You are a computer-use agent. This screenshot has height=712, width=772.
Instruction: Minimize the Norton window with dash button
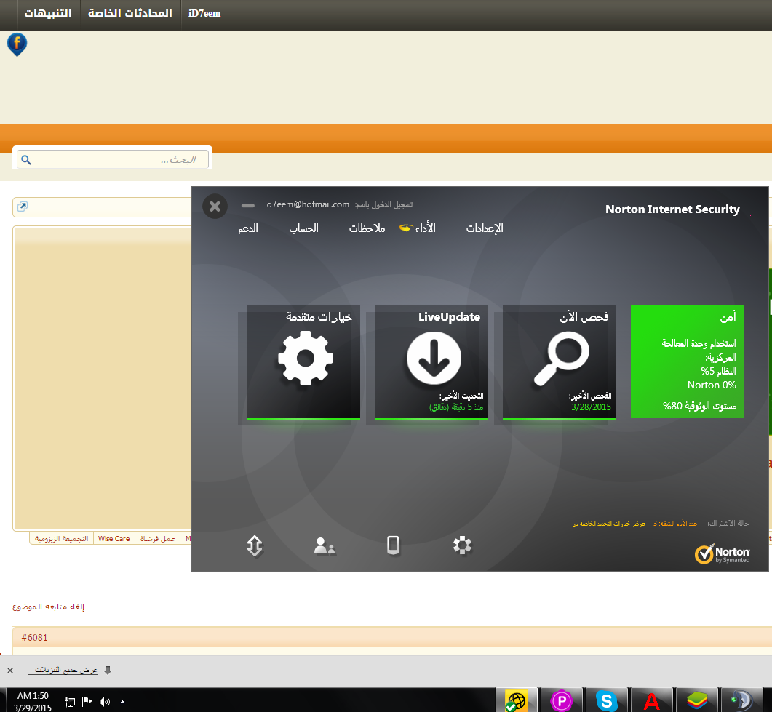247,206
